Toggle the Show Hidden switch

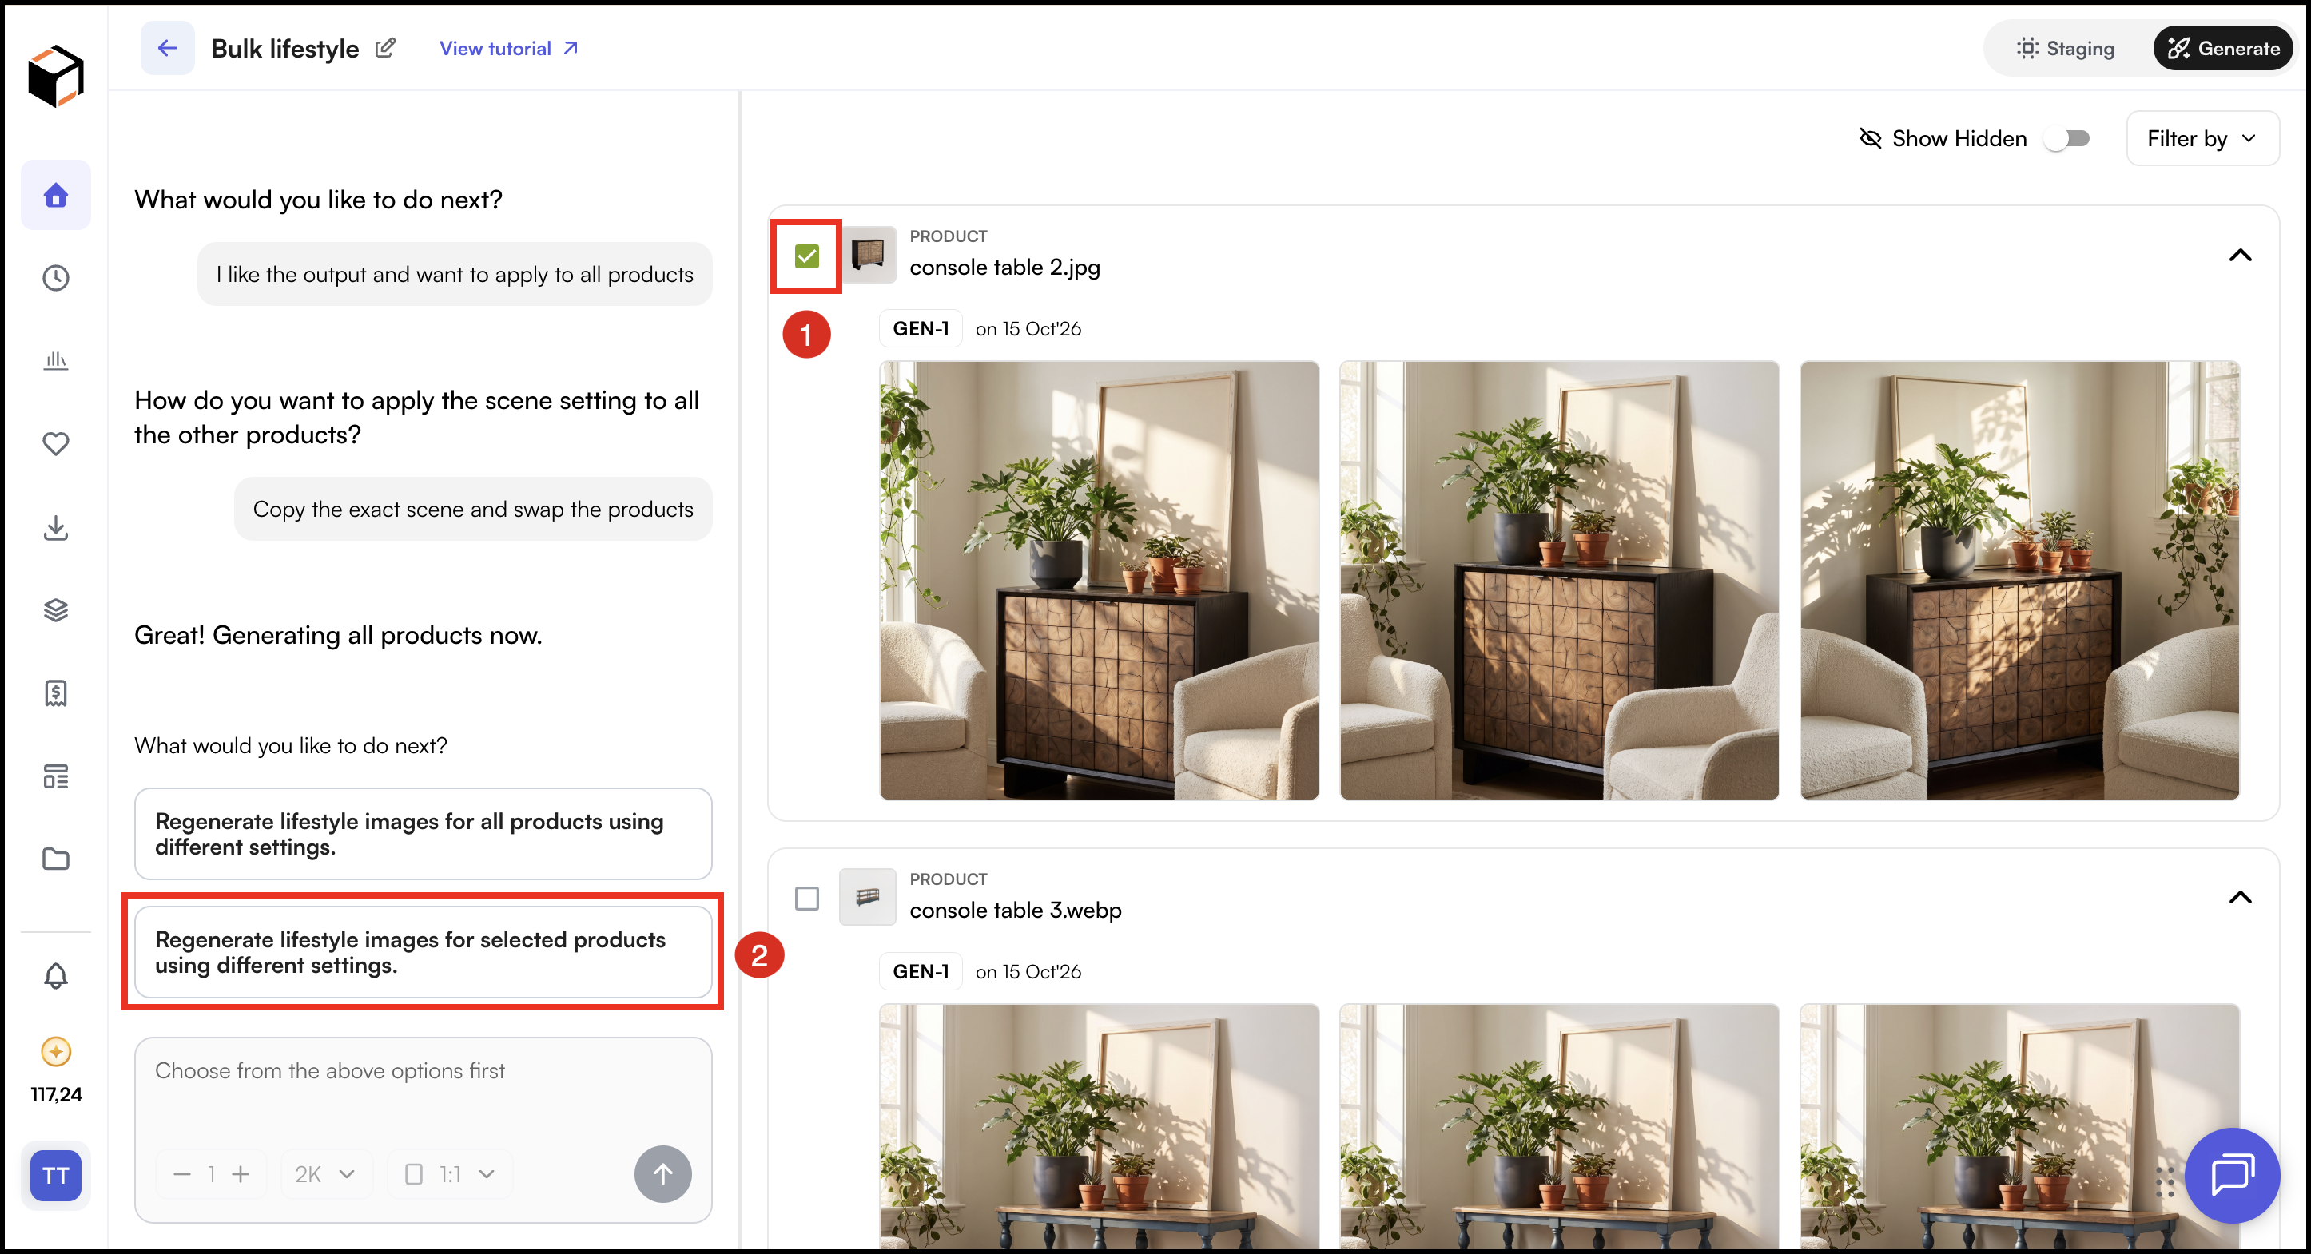(x=2068, y=138)
